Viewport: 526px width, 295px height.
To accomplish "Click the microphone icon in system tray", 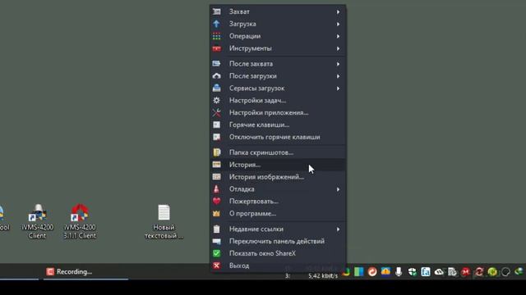I will pyautogui.click(x=399, y=271).
